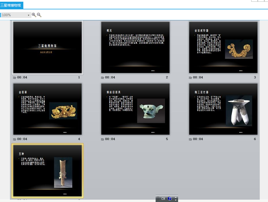The width and height of the screenshot is (268, 202).
Task: Click the CH input language indicator
Action: point(163,199)
